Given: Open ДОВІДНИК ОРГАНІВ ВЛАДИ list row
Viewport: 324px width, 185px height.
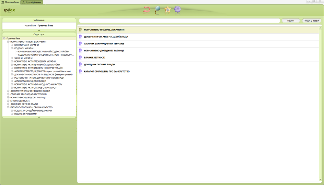Looking at the screenshot, I should (198, 64).
